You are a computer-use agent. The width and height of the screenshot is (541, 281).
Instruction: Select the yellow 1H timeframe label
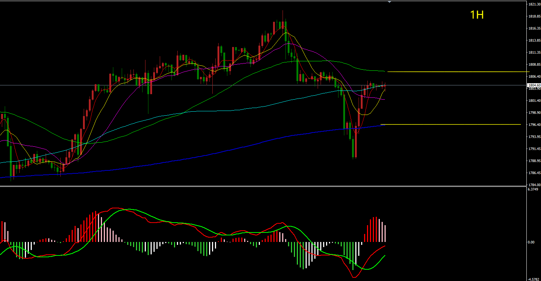pyautogui.click(x=477, y=15)
